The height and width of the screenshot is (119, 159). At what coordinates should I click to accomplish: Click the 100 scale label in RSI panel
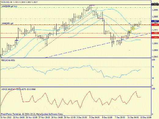pyautogui.click(x=153, y=60)
